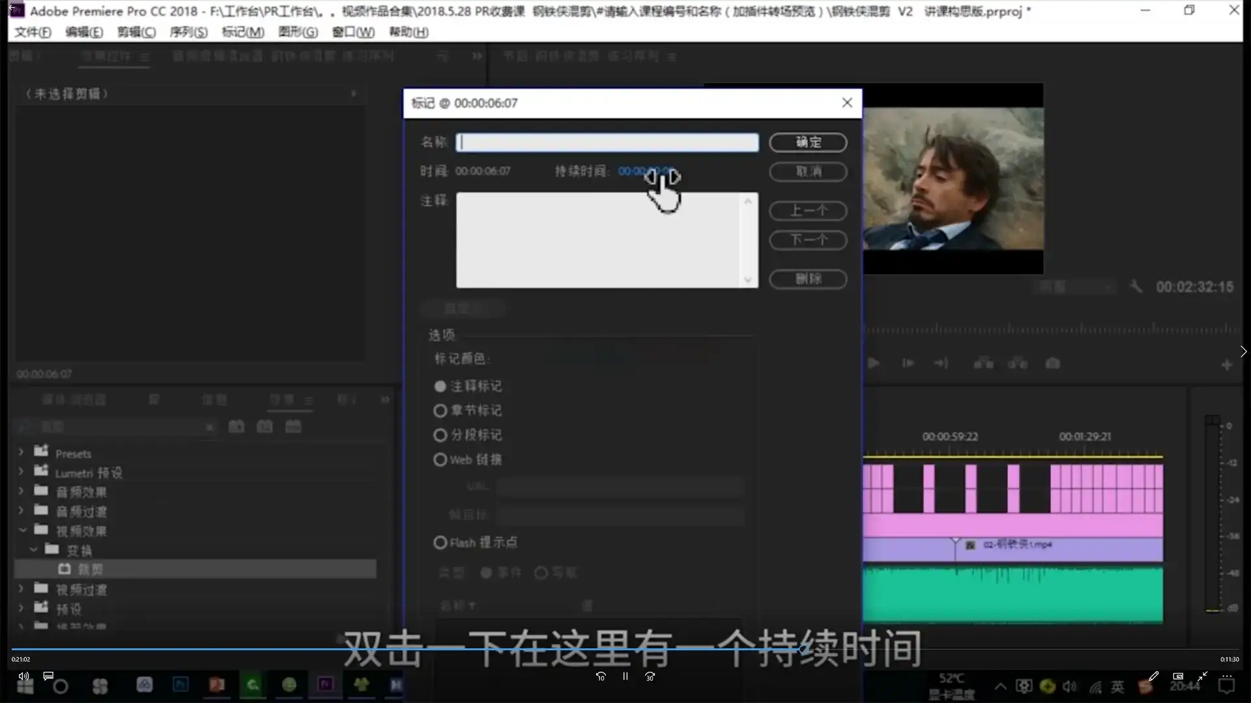Click the 确定 button in the marker dialog
Viewport: 1251px width, 703px height.
[808, 143]
